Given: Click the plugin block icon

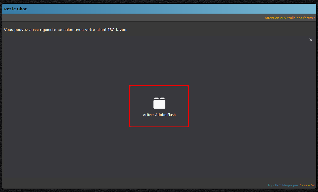Looking at the screenshot, I should tap(159, 103).
